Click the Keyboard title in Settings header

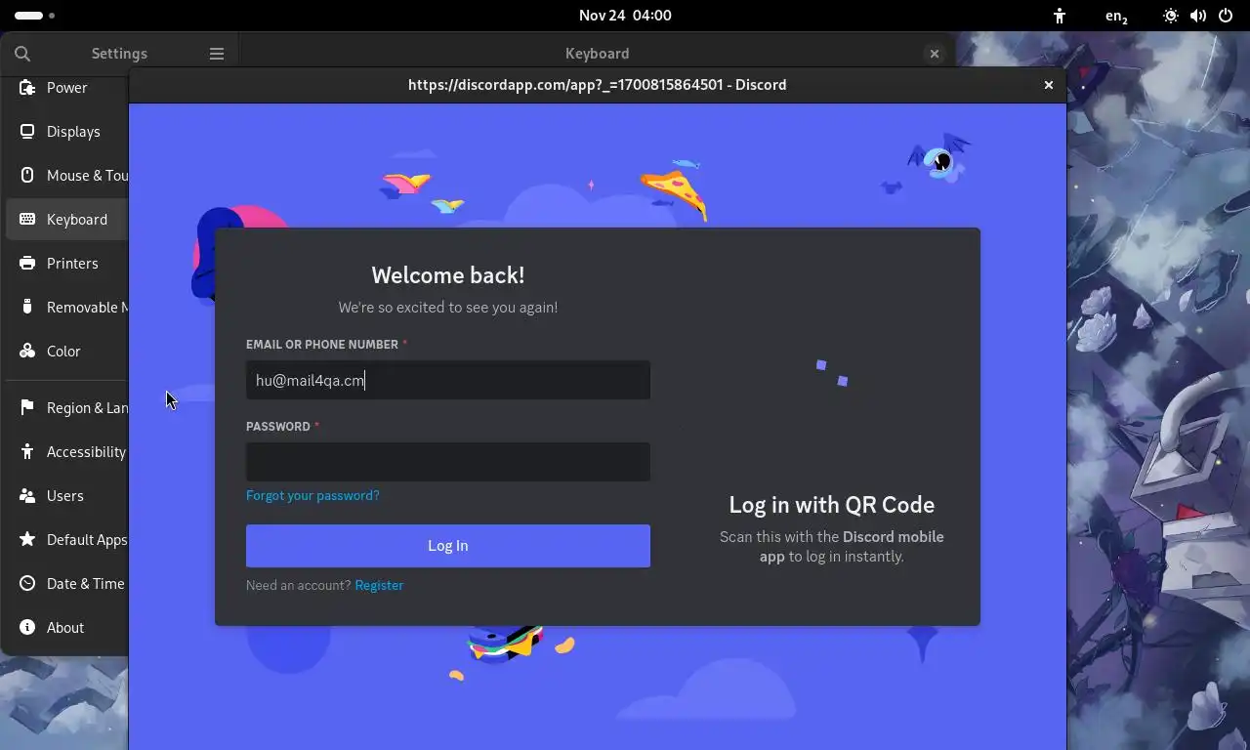[x=597, y=54]
